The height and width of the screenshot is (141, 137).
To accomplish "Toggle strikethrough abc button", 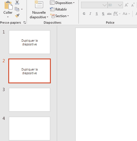I will 109,14.
